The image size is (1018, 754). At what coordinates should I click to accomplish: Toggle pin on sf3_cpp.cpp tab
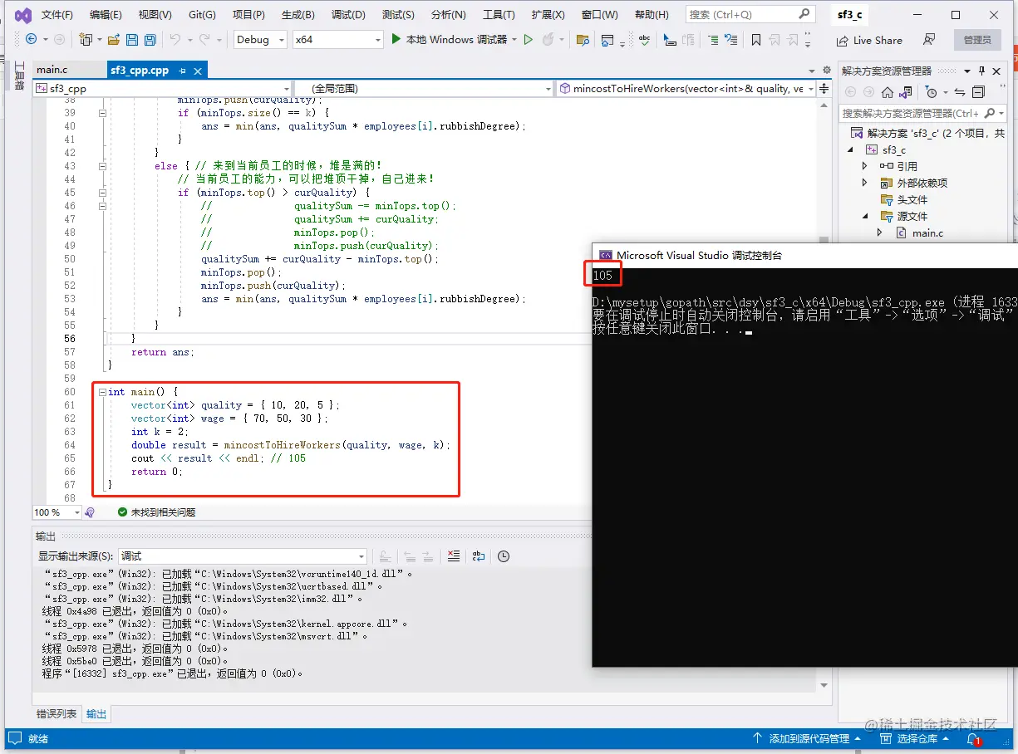(183, 71)
